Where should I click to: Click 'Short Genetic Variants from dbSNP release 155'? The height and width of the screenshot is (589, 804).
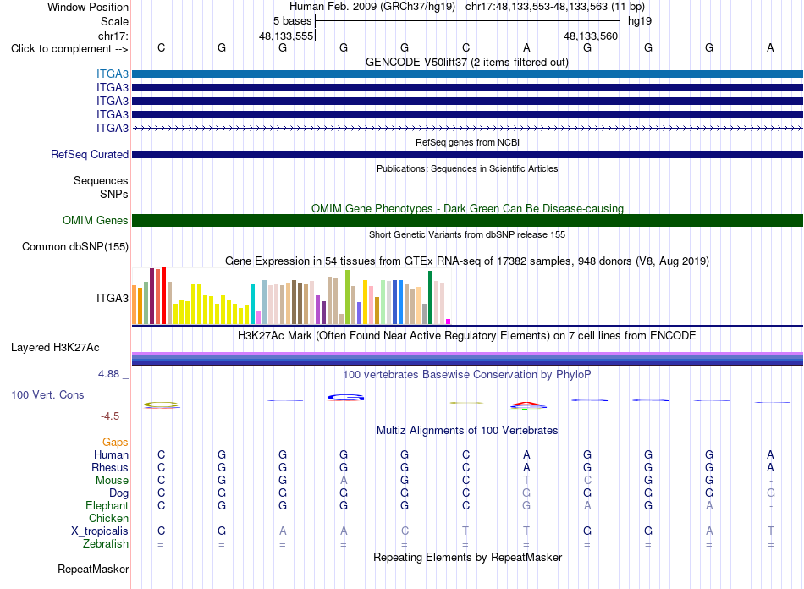click(467, 234)
